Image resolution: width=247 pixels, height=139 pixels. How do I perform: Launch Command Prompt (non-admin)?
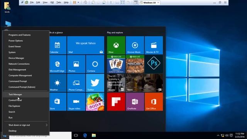[26, 81]
